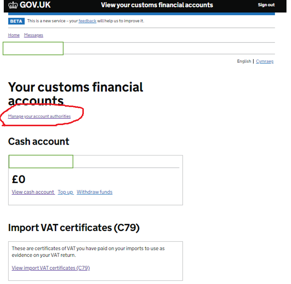Viewport: 291px width, 284px height.
Task: Click the BETA phase tag
Action: point(16,21)
